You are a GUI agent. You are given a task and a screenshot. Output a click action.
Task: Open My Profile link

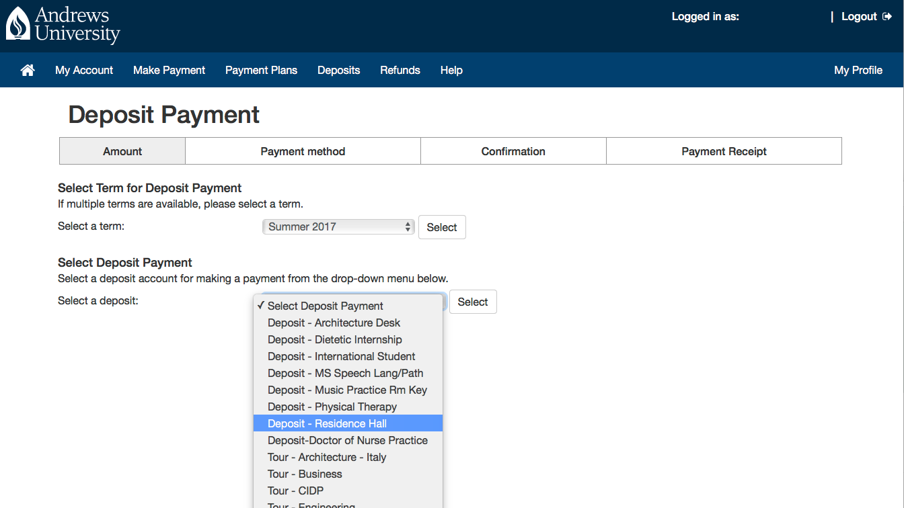(x=858, y=70)
